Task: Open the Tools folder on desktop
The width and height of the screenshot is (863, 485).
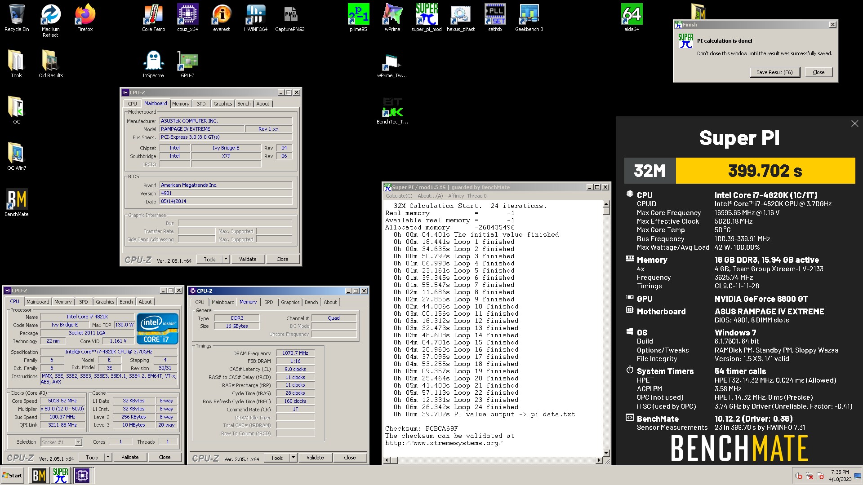Action: coord(17,64)
